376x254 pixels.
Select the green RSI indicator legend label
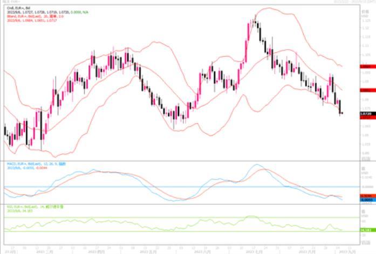coord(27,206)
